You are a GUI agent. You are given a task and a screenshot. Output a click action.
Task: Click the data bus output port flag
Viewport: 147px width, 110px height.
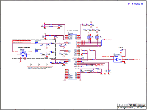(x=108, y=40)
